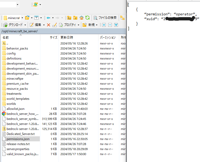The width and height of the screenshot is (200, 162).
Task: Click the プロパティ button
Action: click(x=68, y=25)
